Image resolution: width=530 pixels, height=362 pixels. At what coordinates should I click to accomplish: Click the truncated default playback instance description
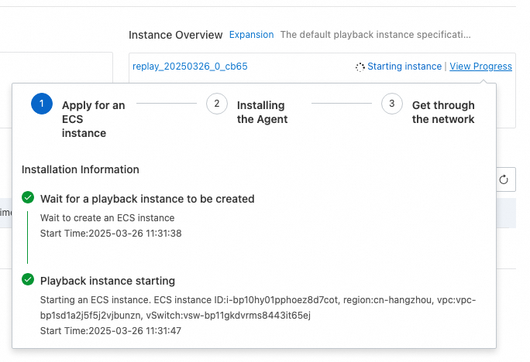pos(375,35)
